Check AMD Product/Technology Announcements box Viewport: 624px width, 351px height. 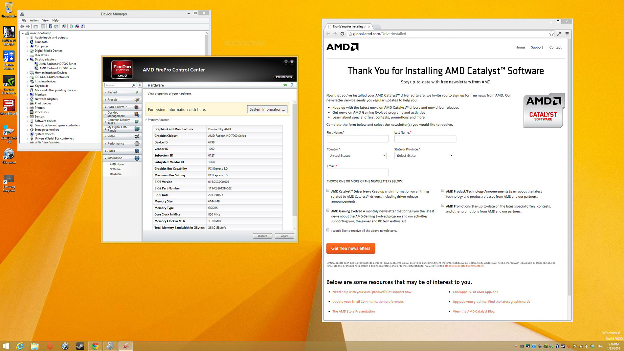click(442, 190)
